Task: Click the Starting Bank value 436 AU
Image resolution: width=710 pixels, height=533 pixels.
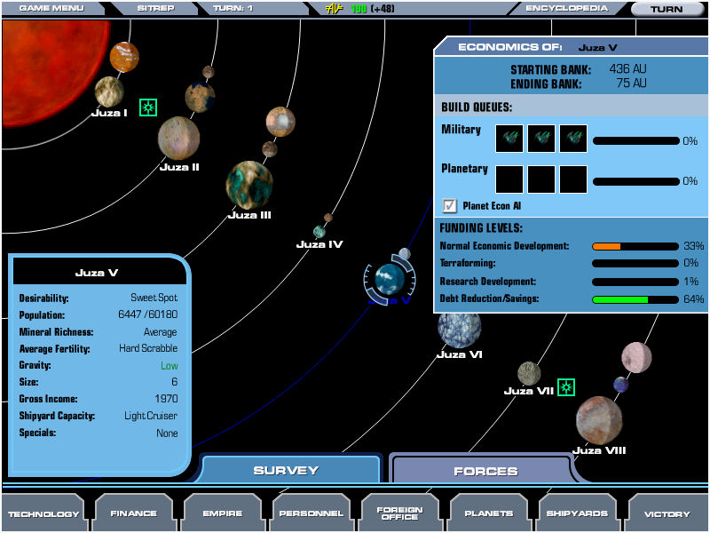Action: (627, 69)
